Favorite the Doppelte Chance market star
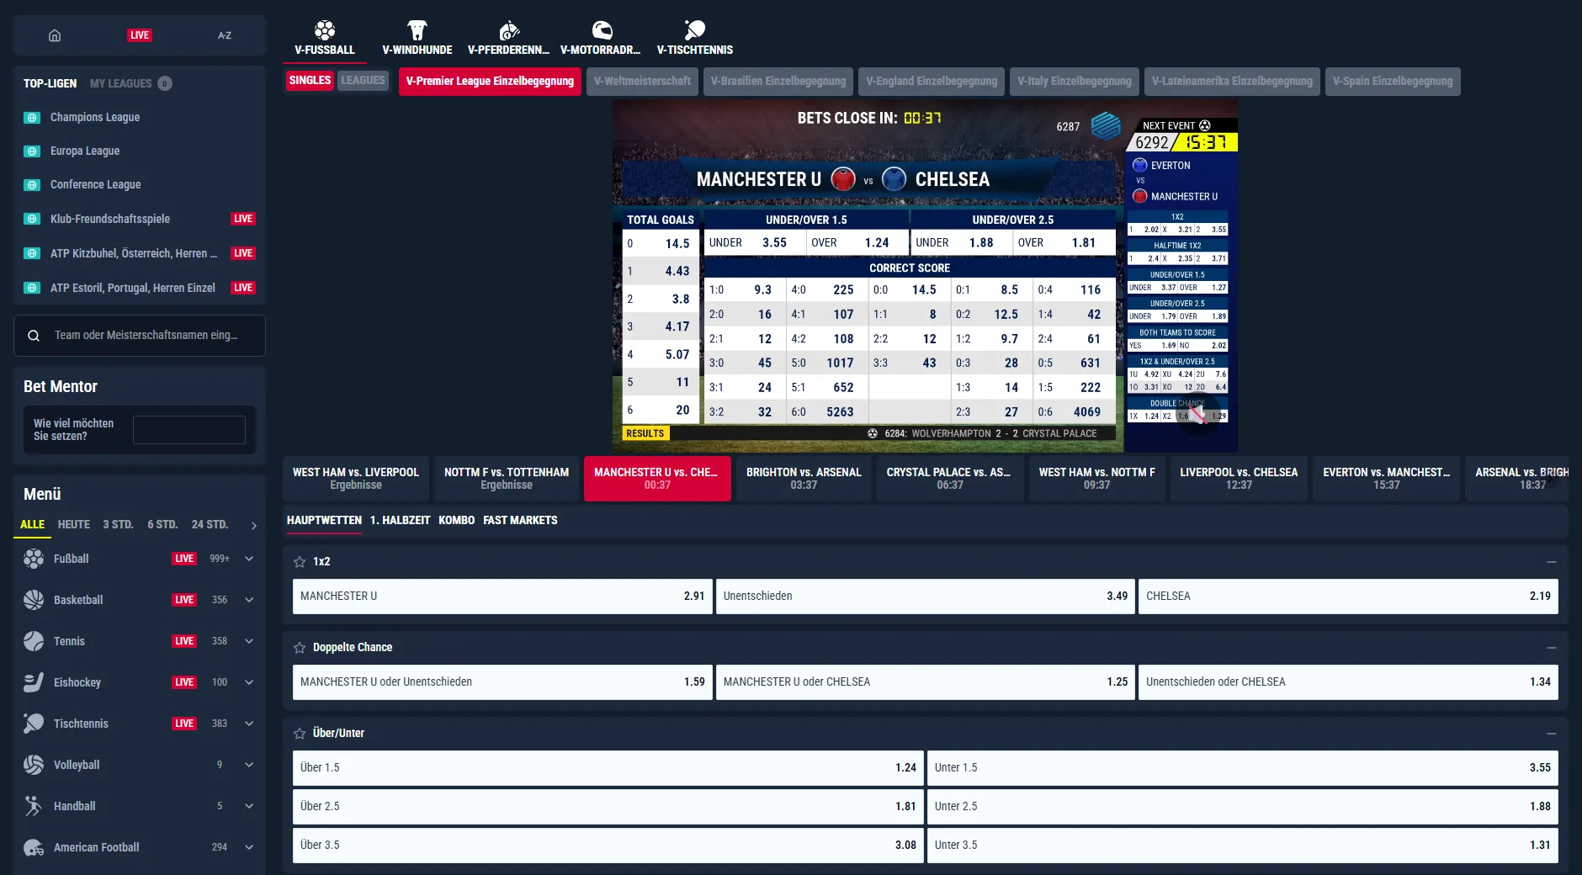The width and height of the screenshot is (1582, 875). 300,648
